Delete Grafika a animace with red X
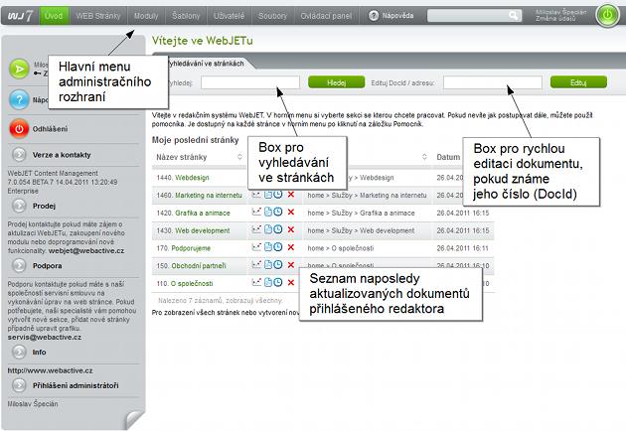This screenshot has width=626, height=431. [x=291, y=212]
